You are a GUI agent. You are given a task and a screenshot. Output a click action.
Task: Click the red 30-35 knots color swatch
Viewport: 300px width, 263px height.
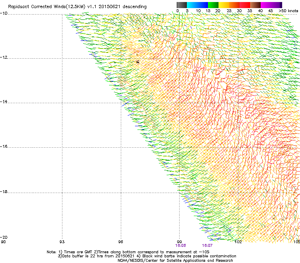pyautogui.click(x=245, y=5)
